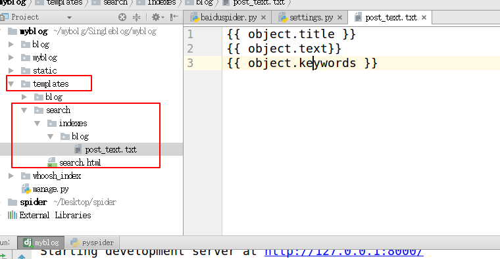Select External Libraries node
Viewport: 500px width, 259px height.
pos(55,216)
